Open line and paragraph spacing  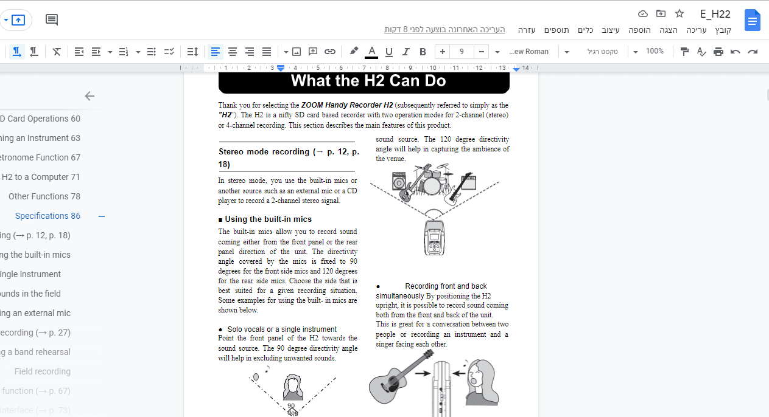coord(192,52)
